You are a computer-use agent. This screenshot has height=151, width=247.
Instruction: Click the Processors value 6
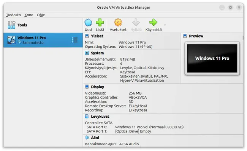[121, 64]
